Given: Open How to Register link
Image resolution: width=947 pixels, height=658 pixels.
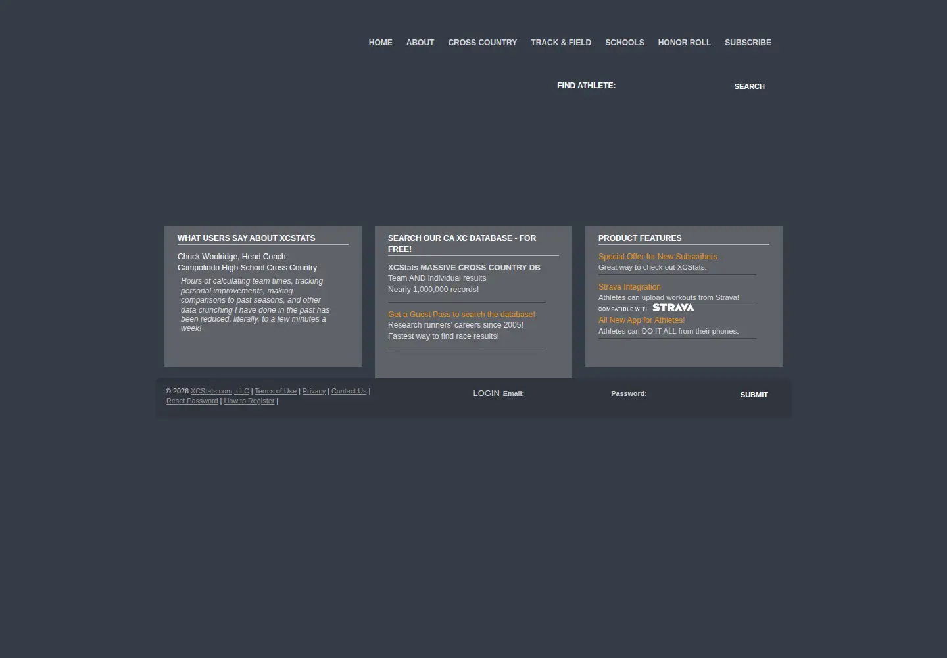Looking at the screenshot, I should (249, 401).
